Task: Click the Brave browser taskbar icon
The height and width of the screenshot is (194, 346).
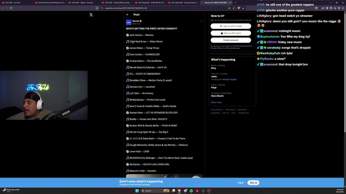Action: (179, 191)
